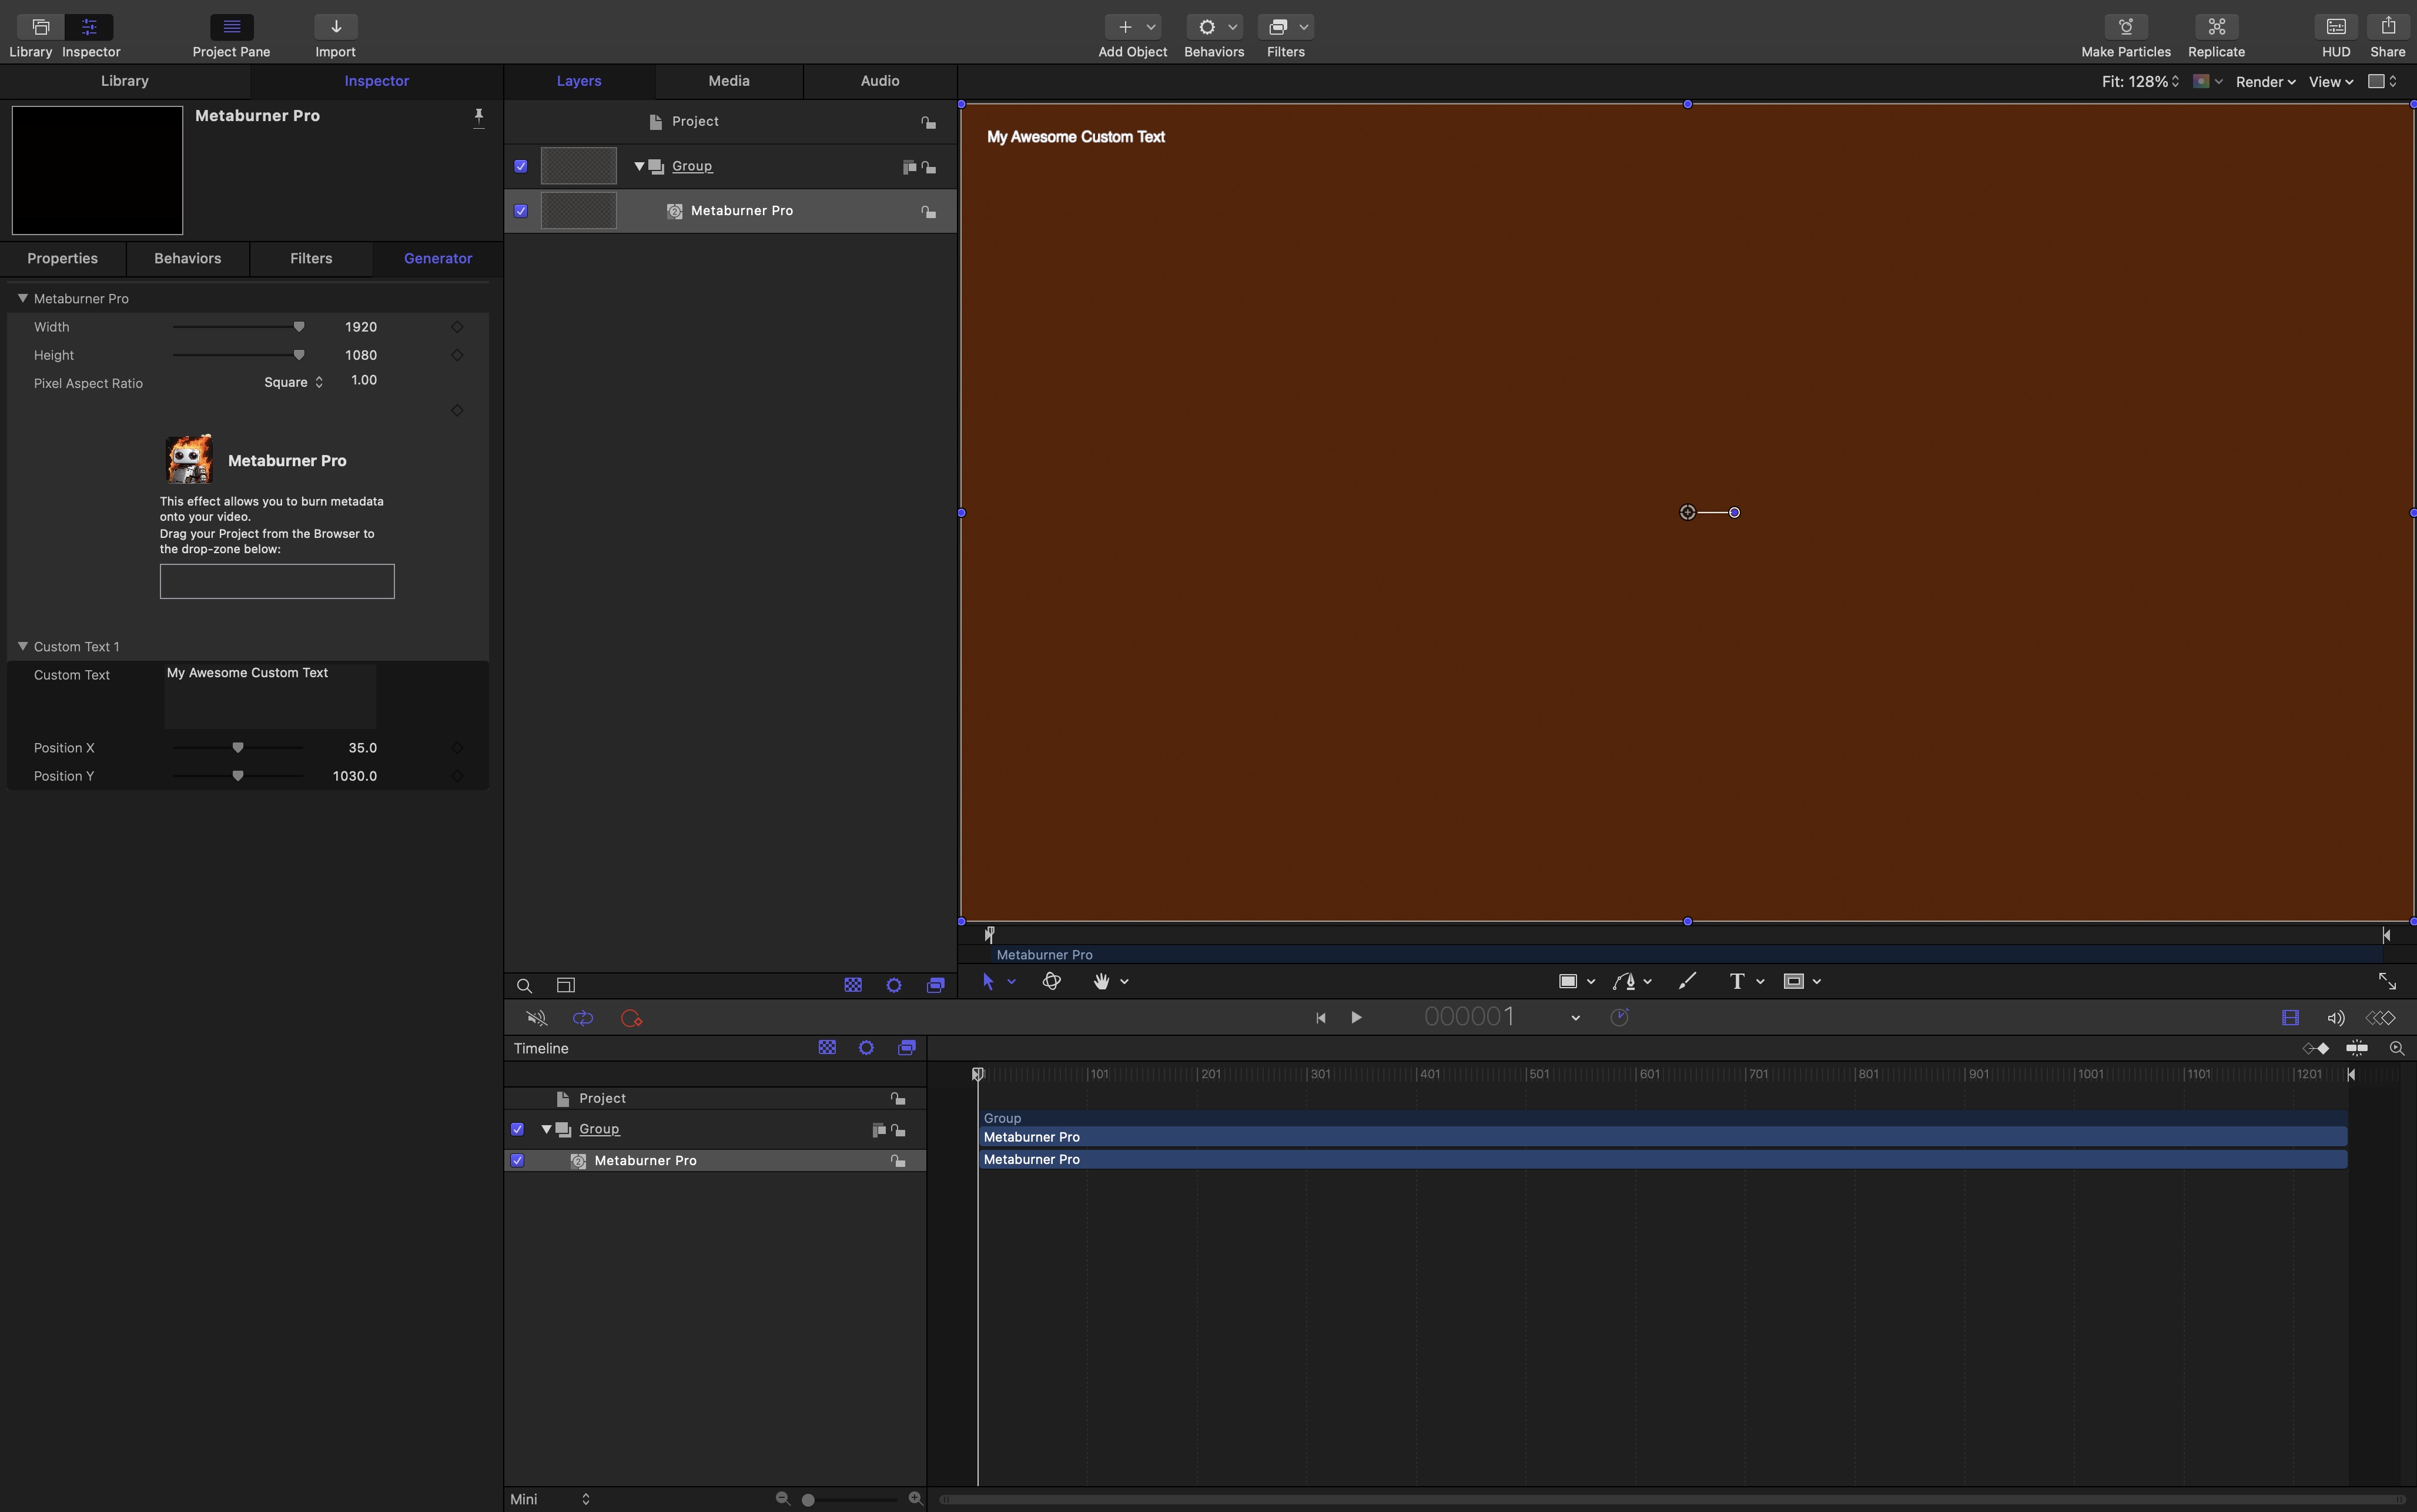Open the Filters inspector tab
This screenshot has width=2417, height=1512.
pyautogui.click(x=311, y=258)
